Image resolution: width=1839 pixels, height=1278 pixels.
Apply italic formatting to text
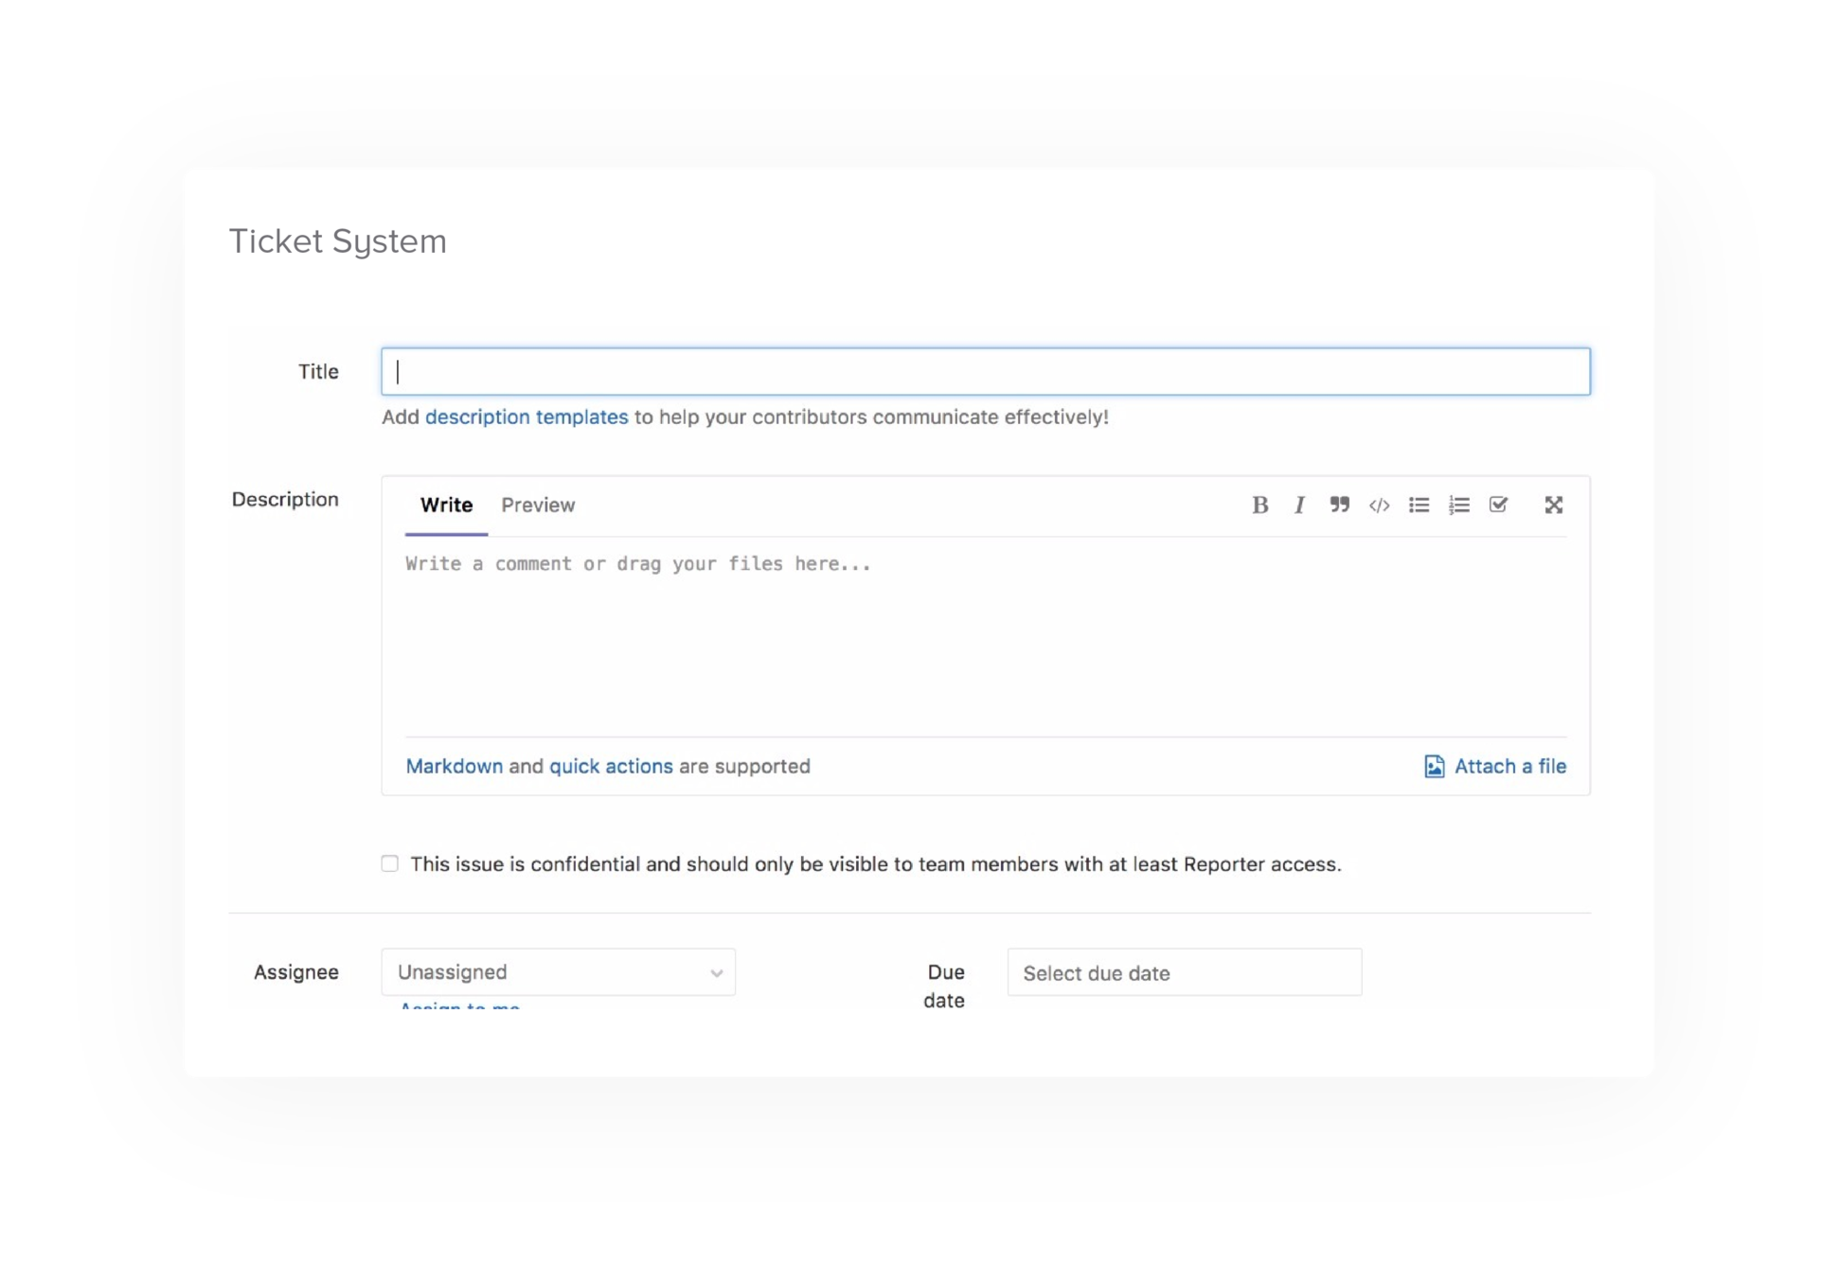1299,506
